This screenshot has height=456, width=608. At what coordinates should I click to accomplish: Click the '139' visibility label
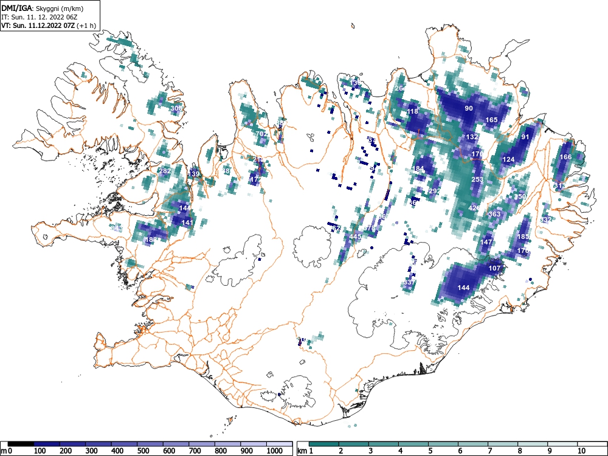pos(193,174)
